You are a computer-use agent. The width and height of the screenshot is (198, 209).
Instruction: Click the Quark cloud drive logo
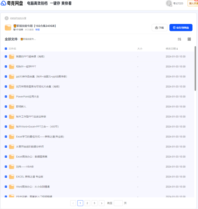click(12, 3)
